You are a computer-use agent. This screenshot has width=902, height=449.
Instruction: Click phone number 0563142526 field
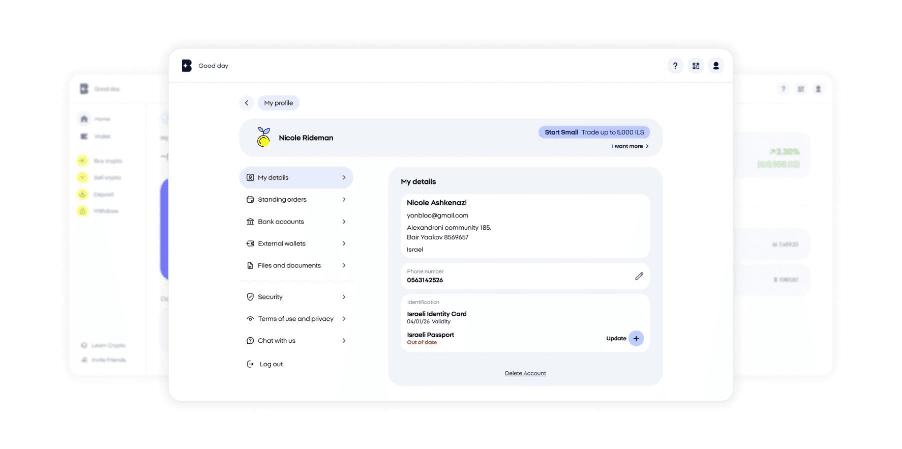[525, 276]
